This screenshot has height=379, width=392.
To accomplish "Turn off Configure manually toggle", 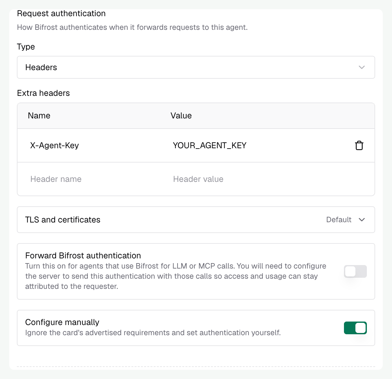I will tap(355, 328).
